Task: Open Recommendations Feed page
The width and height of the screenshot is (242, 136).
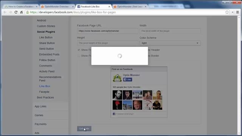Action: pos(50,79)
